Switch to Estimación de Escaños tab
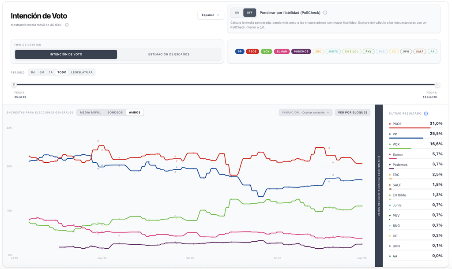This screenshot has height=269, width=452. tap(169, 54)
